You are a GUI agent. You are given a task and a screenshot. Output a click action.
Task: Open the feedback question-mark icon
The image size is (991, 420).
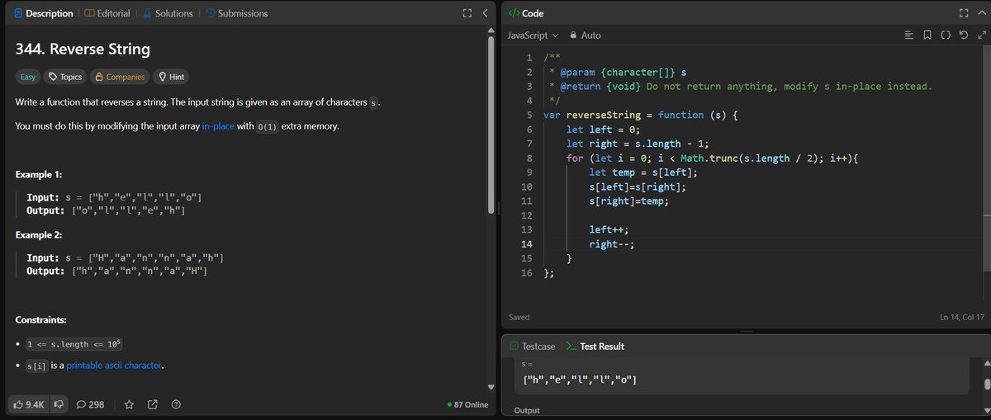175,404
